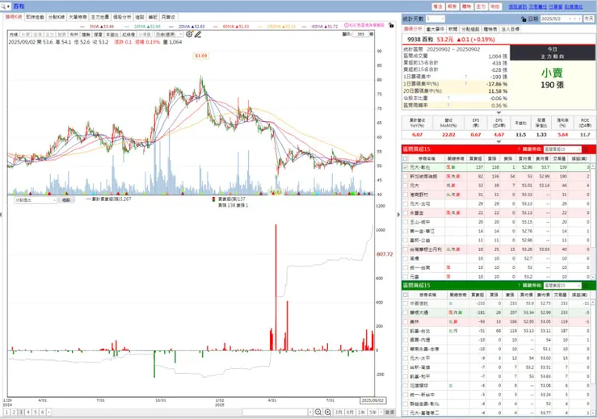Select the pencil drawing tool

coord(197,35)
